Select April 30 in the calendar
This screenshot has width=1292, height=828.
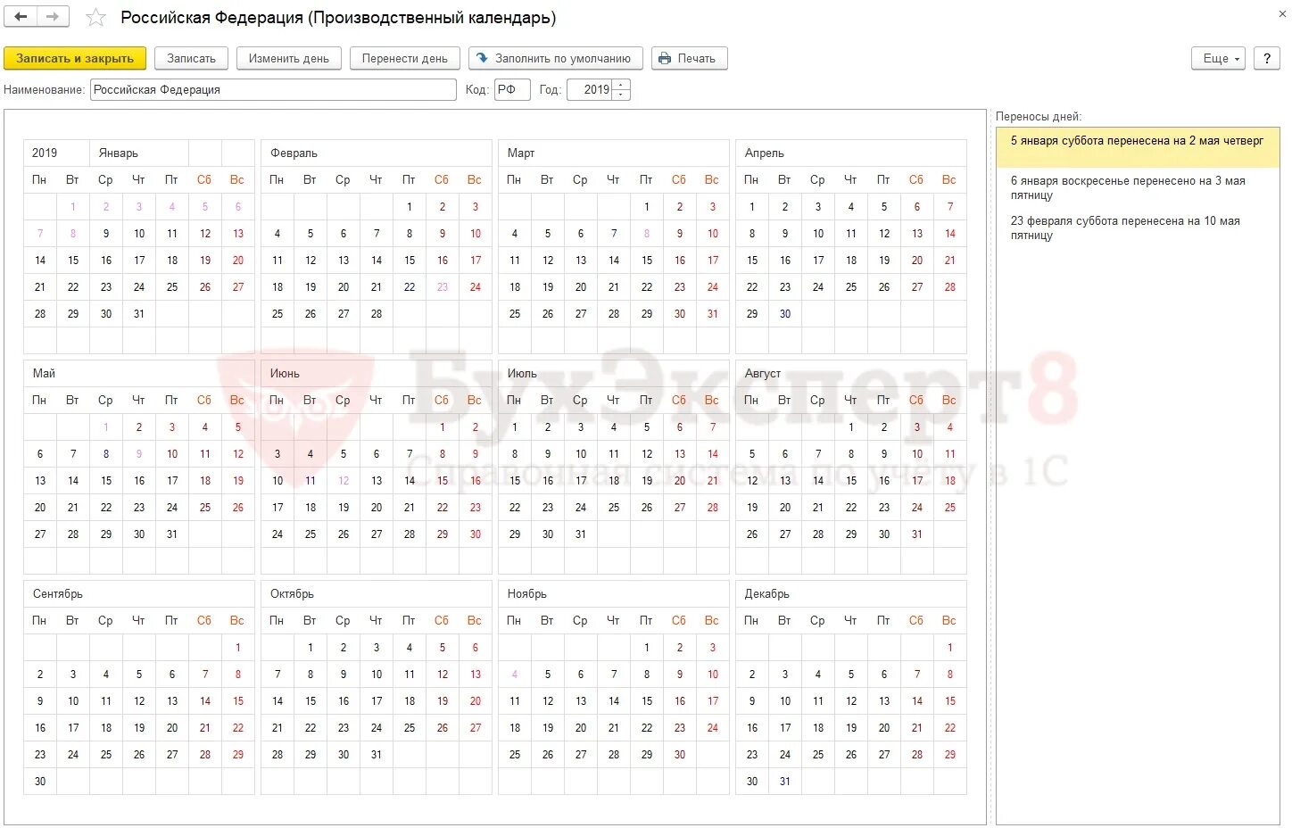pyautogui.click(x=785, y=314)
